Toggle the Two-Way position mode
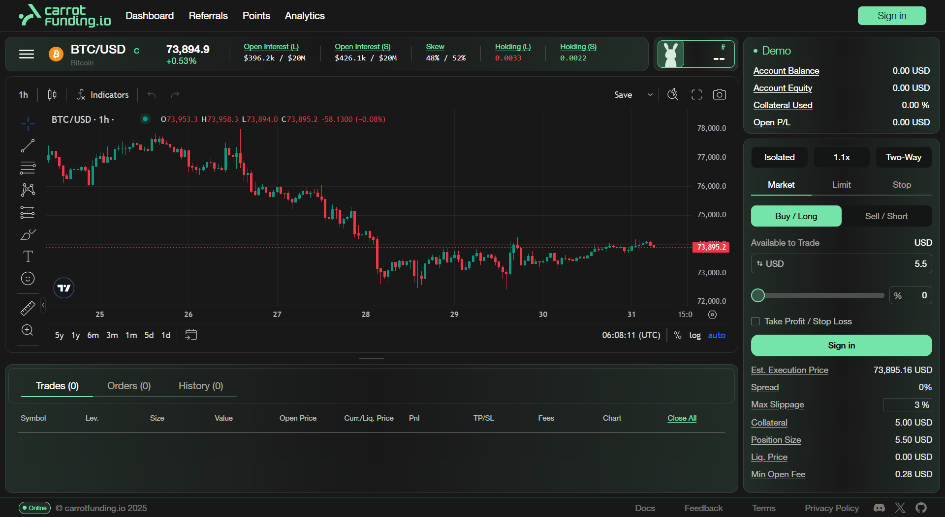 [x=904, y=157]
